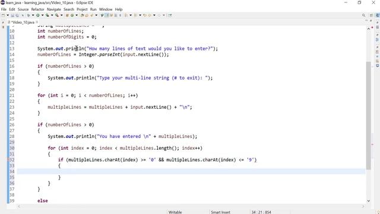Open the File menu

coord(4,10)
